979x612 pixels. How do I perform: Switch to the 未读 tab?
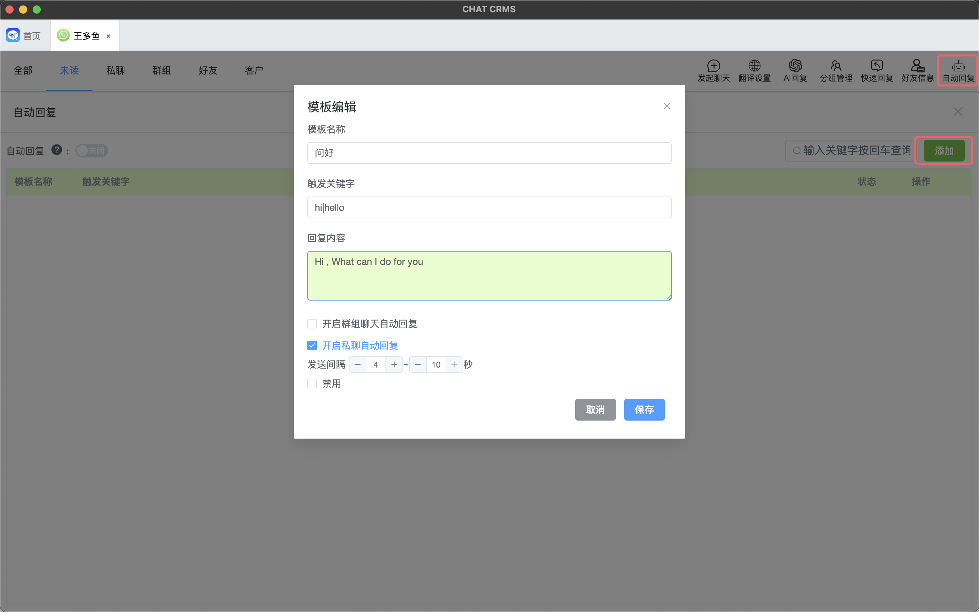(69, 70)
